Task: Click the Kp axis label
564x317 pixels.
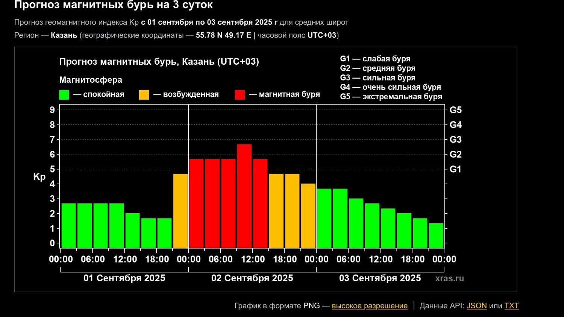Action: [39, 177]
